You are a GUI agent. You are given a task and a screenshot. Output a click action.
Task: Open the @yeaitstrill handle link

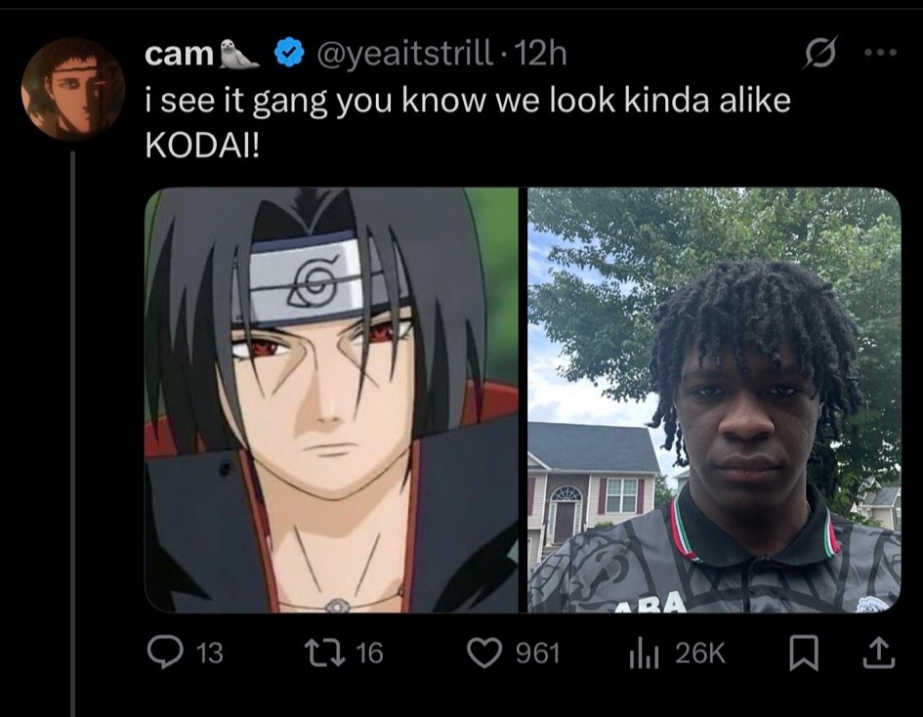click(405, 54)
